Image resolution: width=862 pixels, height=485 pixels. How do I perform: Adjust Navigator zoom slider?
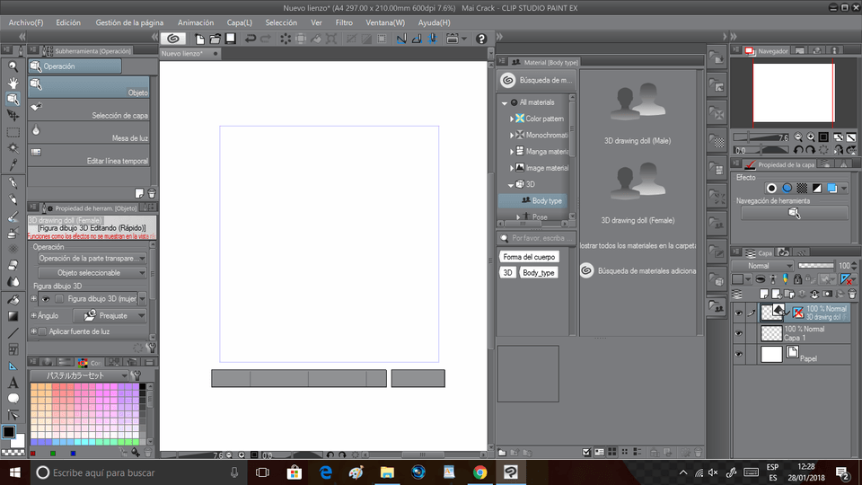pyautogui.click(x=761, y=137)
